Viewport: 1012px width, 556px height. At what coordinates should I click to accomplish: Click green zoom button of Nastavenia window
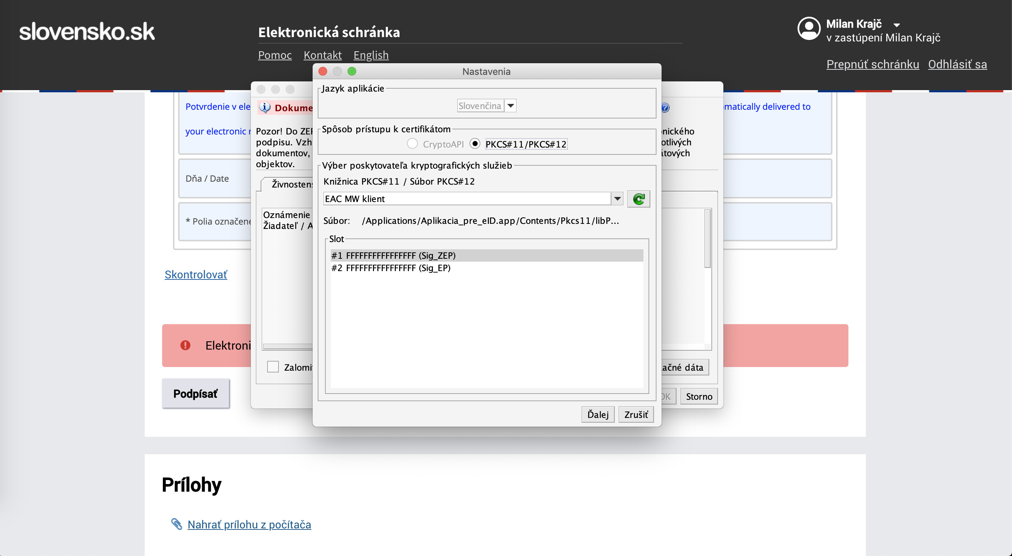click(352, 72)
